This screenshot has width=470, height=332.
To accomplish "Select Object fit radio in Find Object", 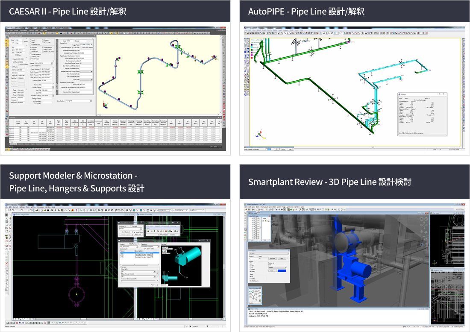I will (x=250, y=271).
